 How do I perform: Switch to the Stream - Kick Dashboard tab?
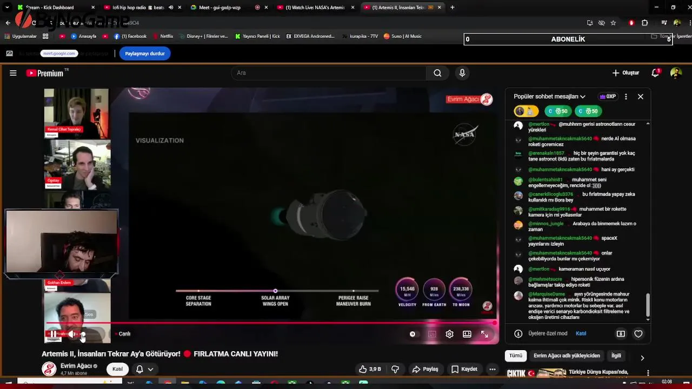(x=57, y=8)
